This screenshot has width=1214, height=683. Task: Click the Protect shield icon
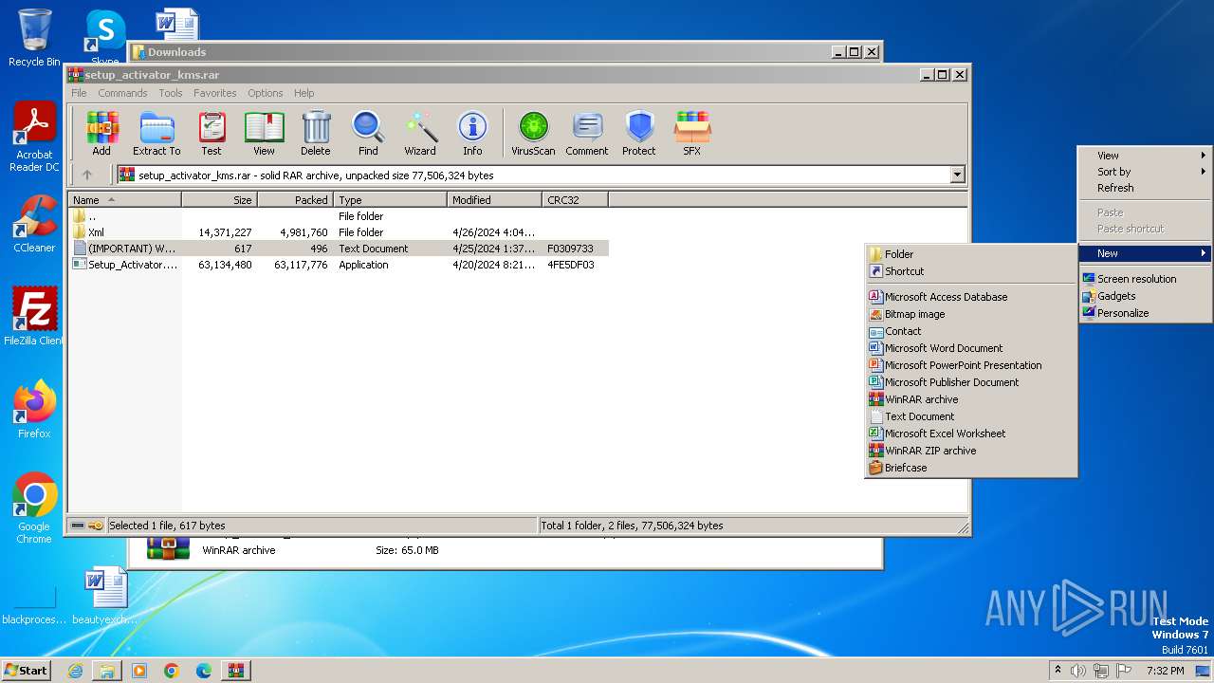point(639,133)
